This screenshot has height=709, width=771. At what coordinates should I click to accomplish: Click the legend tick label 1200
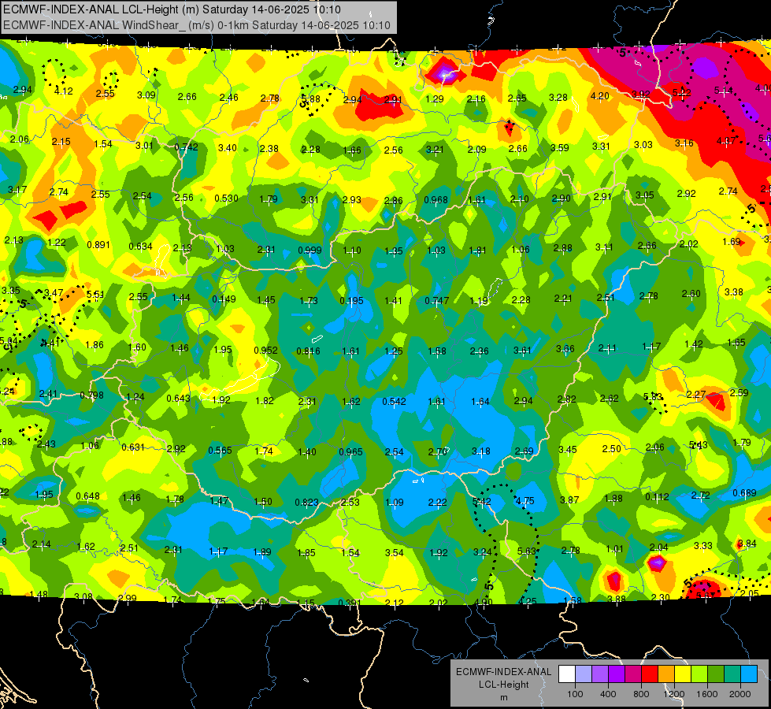pos(674,694)
